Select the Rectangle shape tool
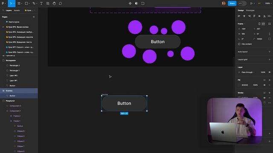Viewport: 273px width, 153px height. [x=26, y=3]
